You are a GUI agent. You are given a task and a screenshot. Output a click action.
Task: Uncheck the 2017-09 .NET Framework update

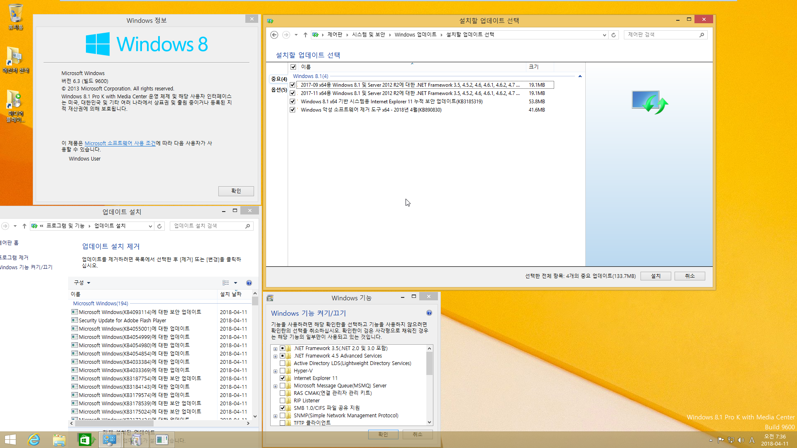[293, 85]
